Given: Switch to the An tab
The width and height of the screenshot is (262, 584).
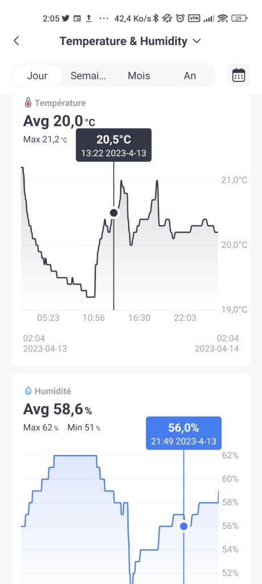Looking at the screenshot, I should [190, 76].
